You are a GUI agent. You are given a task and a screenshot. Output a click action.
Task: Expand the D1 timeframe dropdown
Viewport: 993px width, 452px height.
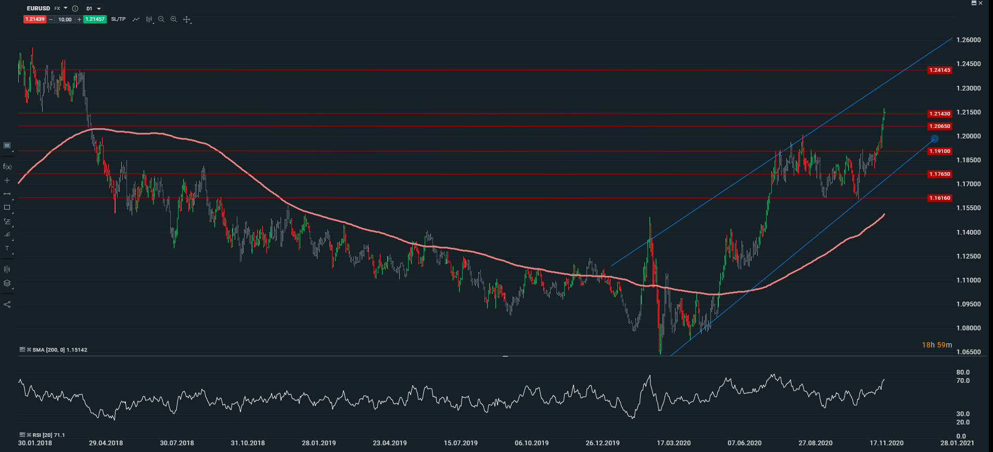(94, 8)
